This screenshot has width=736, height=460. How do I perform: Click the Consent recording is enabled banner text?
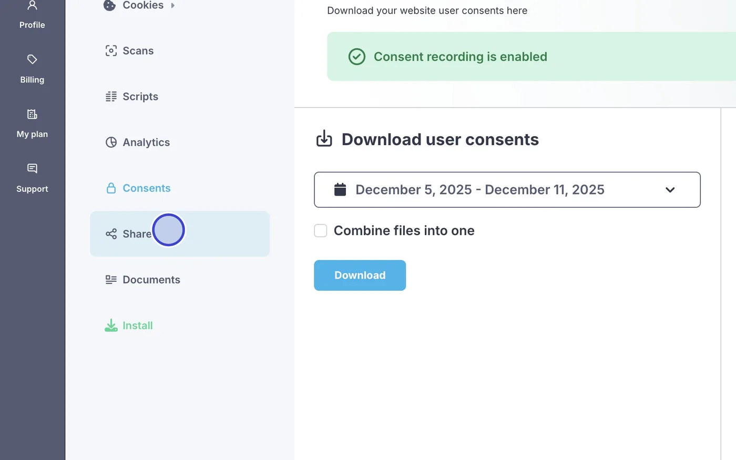(461, 57)
